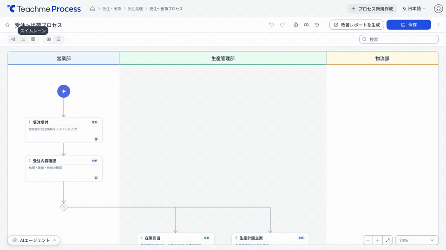
Task: Expand all cards display icon
Action: [x=49, y=39]
